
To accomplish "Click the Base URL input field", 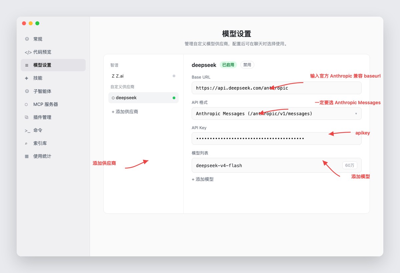I will (277, 88).
